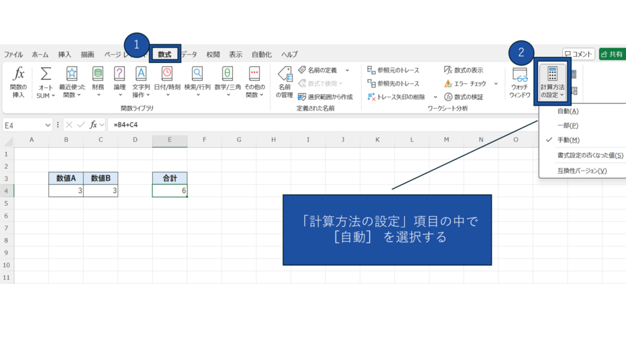Expand the 名前の定義 dropdown arrow
Viewport: 626px width, 352px height.
[x=347, y=70]
